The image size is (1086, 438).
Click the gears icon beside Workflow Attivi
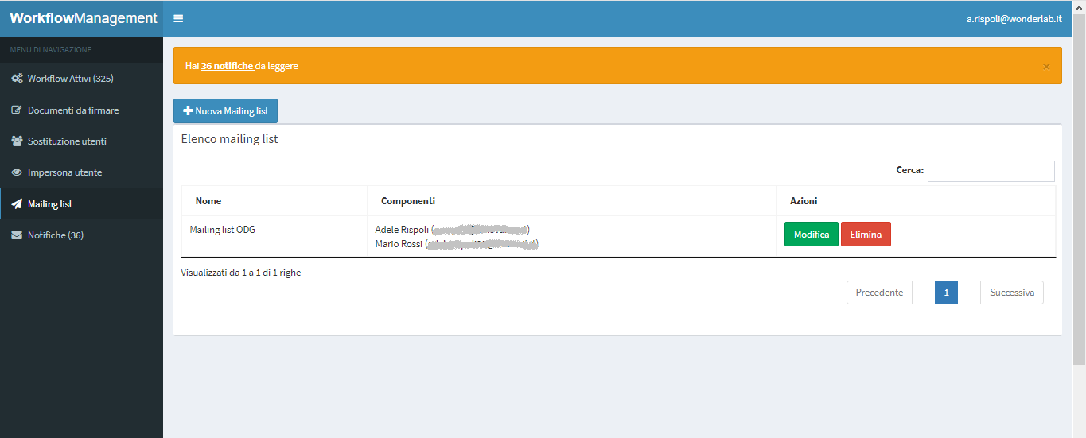pyautogui.click(x=17, y=79)
